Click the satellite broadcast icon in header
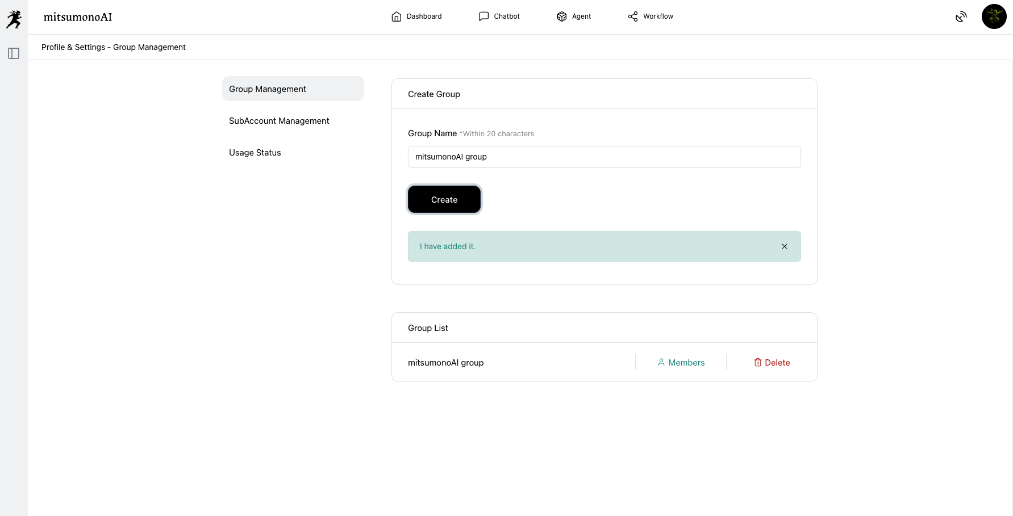Image resolution: width=1013 pixels, height=516 pixels. pyautogui.click(x=961, y=17)
